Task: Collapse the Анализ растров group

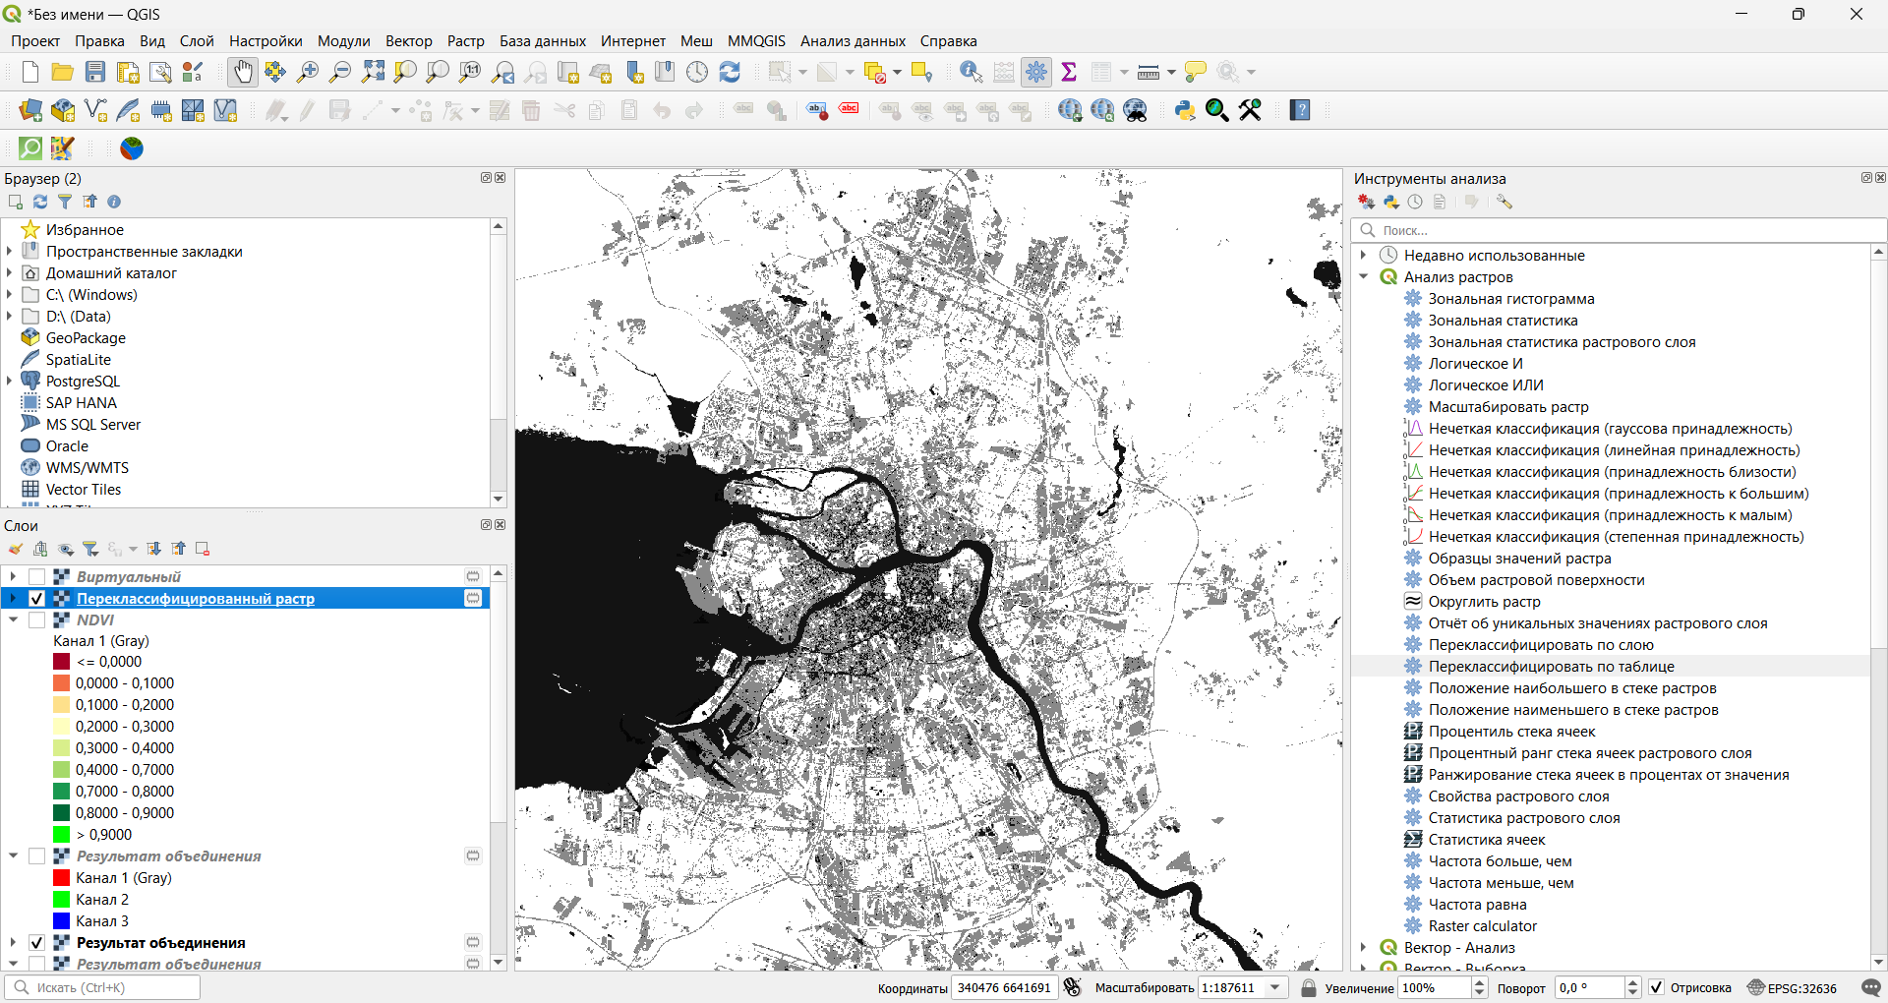Action: pyautogui.click(x=1364, y=277)
